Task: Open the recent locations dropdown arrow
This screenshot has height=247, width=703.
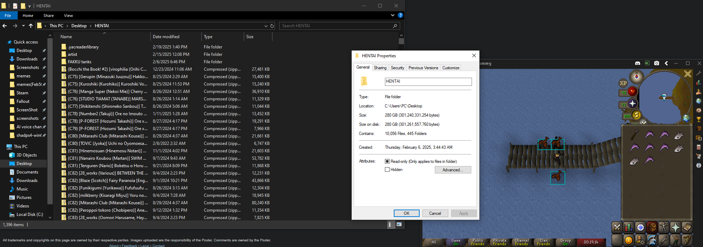Action: pyautogui.click(x=23, y=26)
